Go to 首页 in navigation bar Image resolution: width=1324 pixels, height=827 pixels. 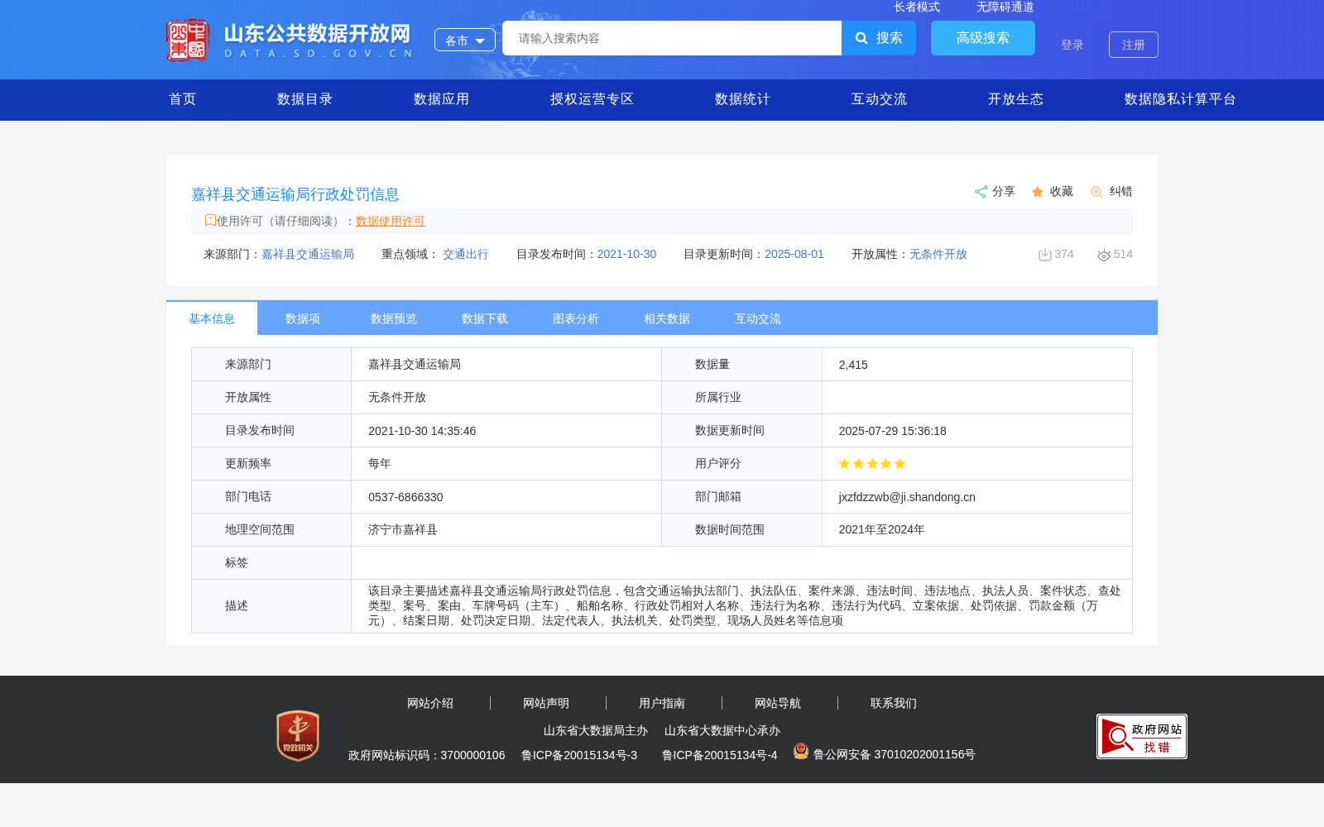(x=183, y=99)
